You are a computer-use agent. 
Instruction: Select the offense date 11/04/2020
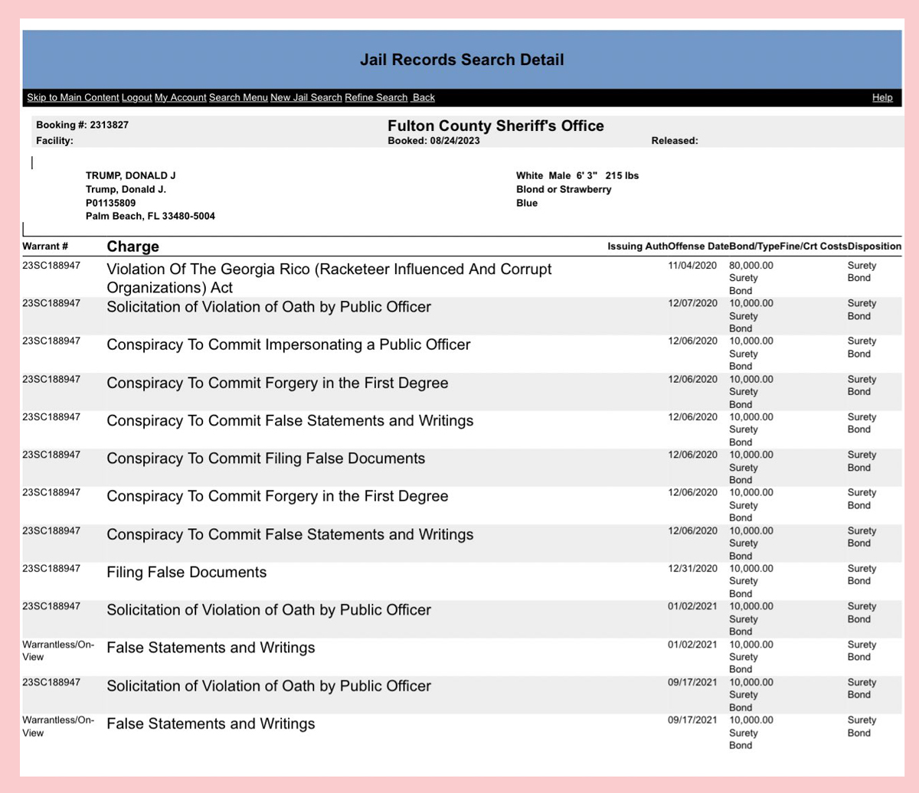click(x=693, y=266)
